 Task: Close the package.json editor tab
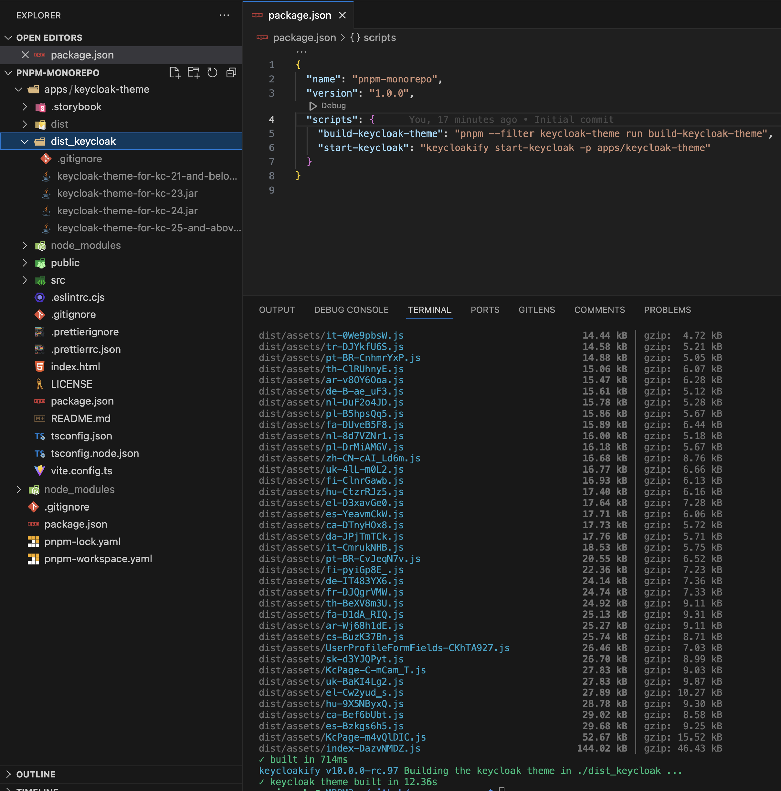(x=343, y=15)
